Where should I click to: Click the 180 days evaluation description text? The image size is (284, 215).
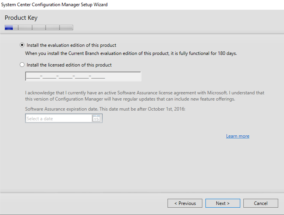click(131, 53)
